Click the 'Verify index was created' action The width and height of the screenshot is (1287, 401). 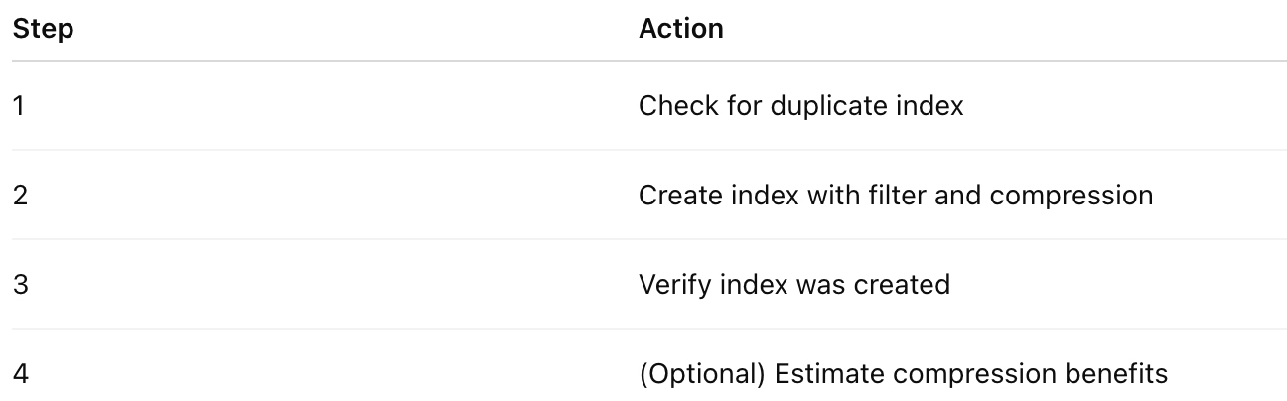(794, 285)
